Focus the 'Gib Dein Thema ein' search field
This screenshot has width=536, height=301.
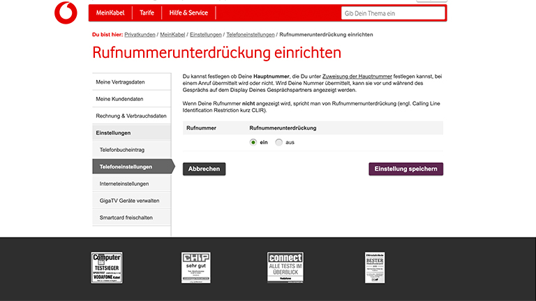pos(393,13)
